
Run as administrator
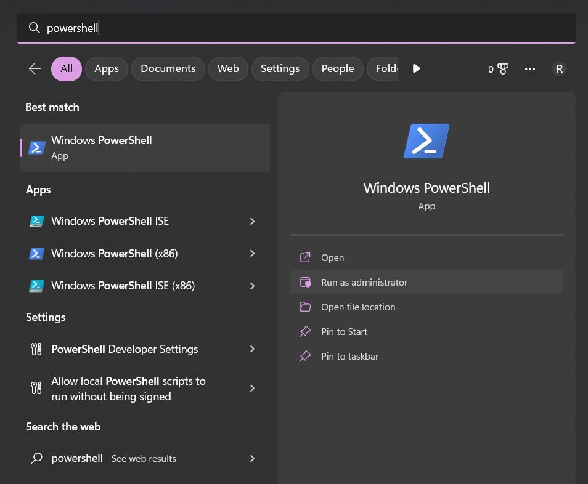point(364,283)
